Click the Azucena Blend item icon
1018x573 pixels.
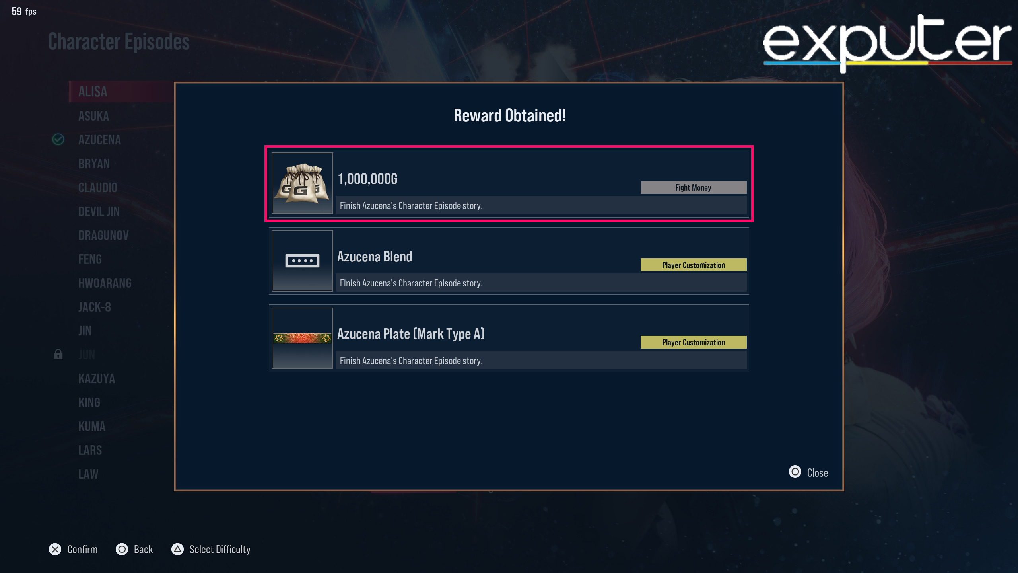pos(301,260)
